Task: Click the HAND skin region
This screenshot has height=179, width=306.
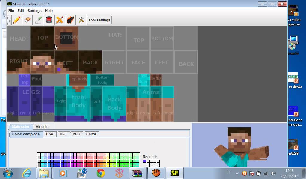Action: tap(156, 80)
